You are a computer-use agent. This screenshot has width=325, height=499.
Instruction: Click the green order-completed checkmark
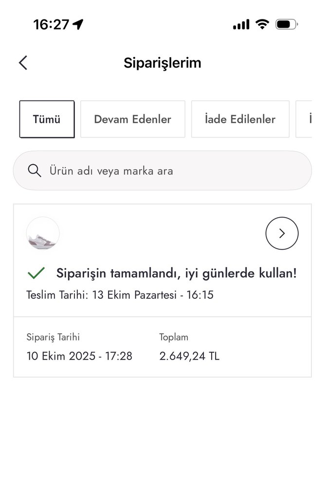point(36,273)
